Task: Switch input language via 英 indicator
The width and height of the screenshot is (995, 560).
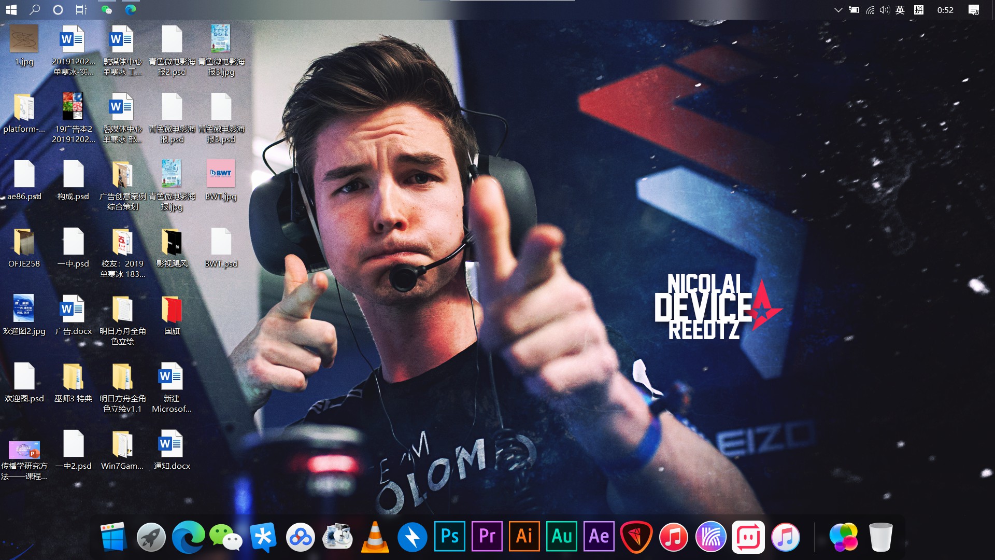Action: [x=900, y=10]
